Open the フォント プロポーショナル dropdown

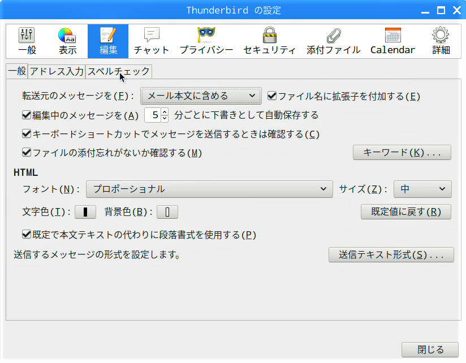(209, 189)
